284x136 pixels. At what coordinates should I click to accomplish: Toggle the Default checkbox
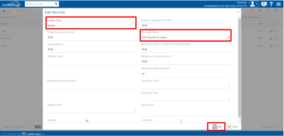(87, 121)
